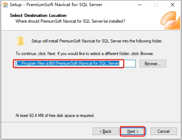This screenshot has height=140, width=182.
Task: Open the Browse folder dialog
Action: pyautogui.click(x=153, y=64)
